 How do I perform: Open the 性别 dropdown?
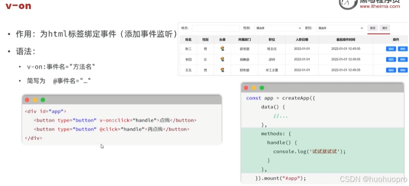(x=278, y=28)
